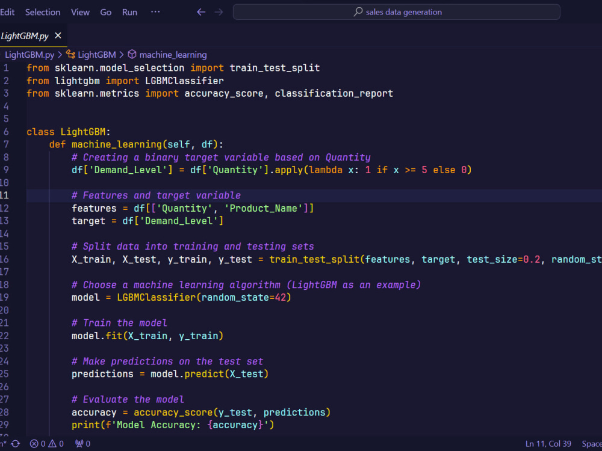Click the comment '# Features and target variable'
Viewport: 602px width, 451px height.
pos(157,195)
